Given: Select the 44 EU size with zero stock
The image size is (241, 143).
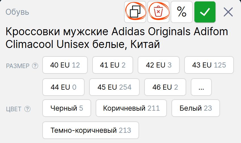Looking at the screenshot, I should [x=64, y=87].
